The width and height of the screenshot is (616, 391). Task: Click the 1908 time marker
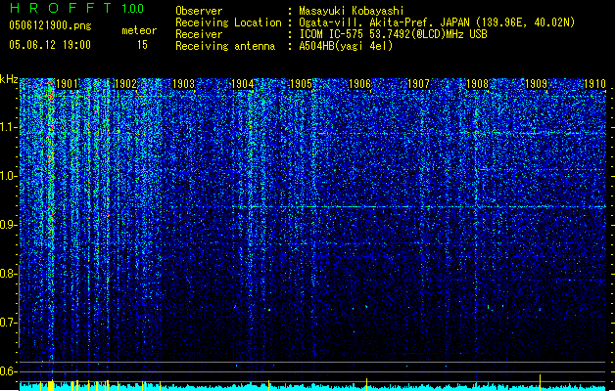pos(477,84)
